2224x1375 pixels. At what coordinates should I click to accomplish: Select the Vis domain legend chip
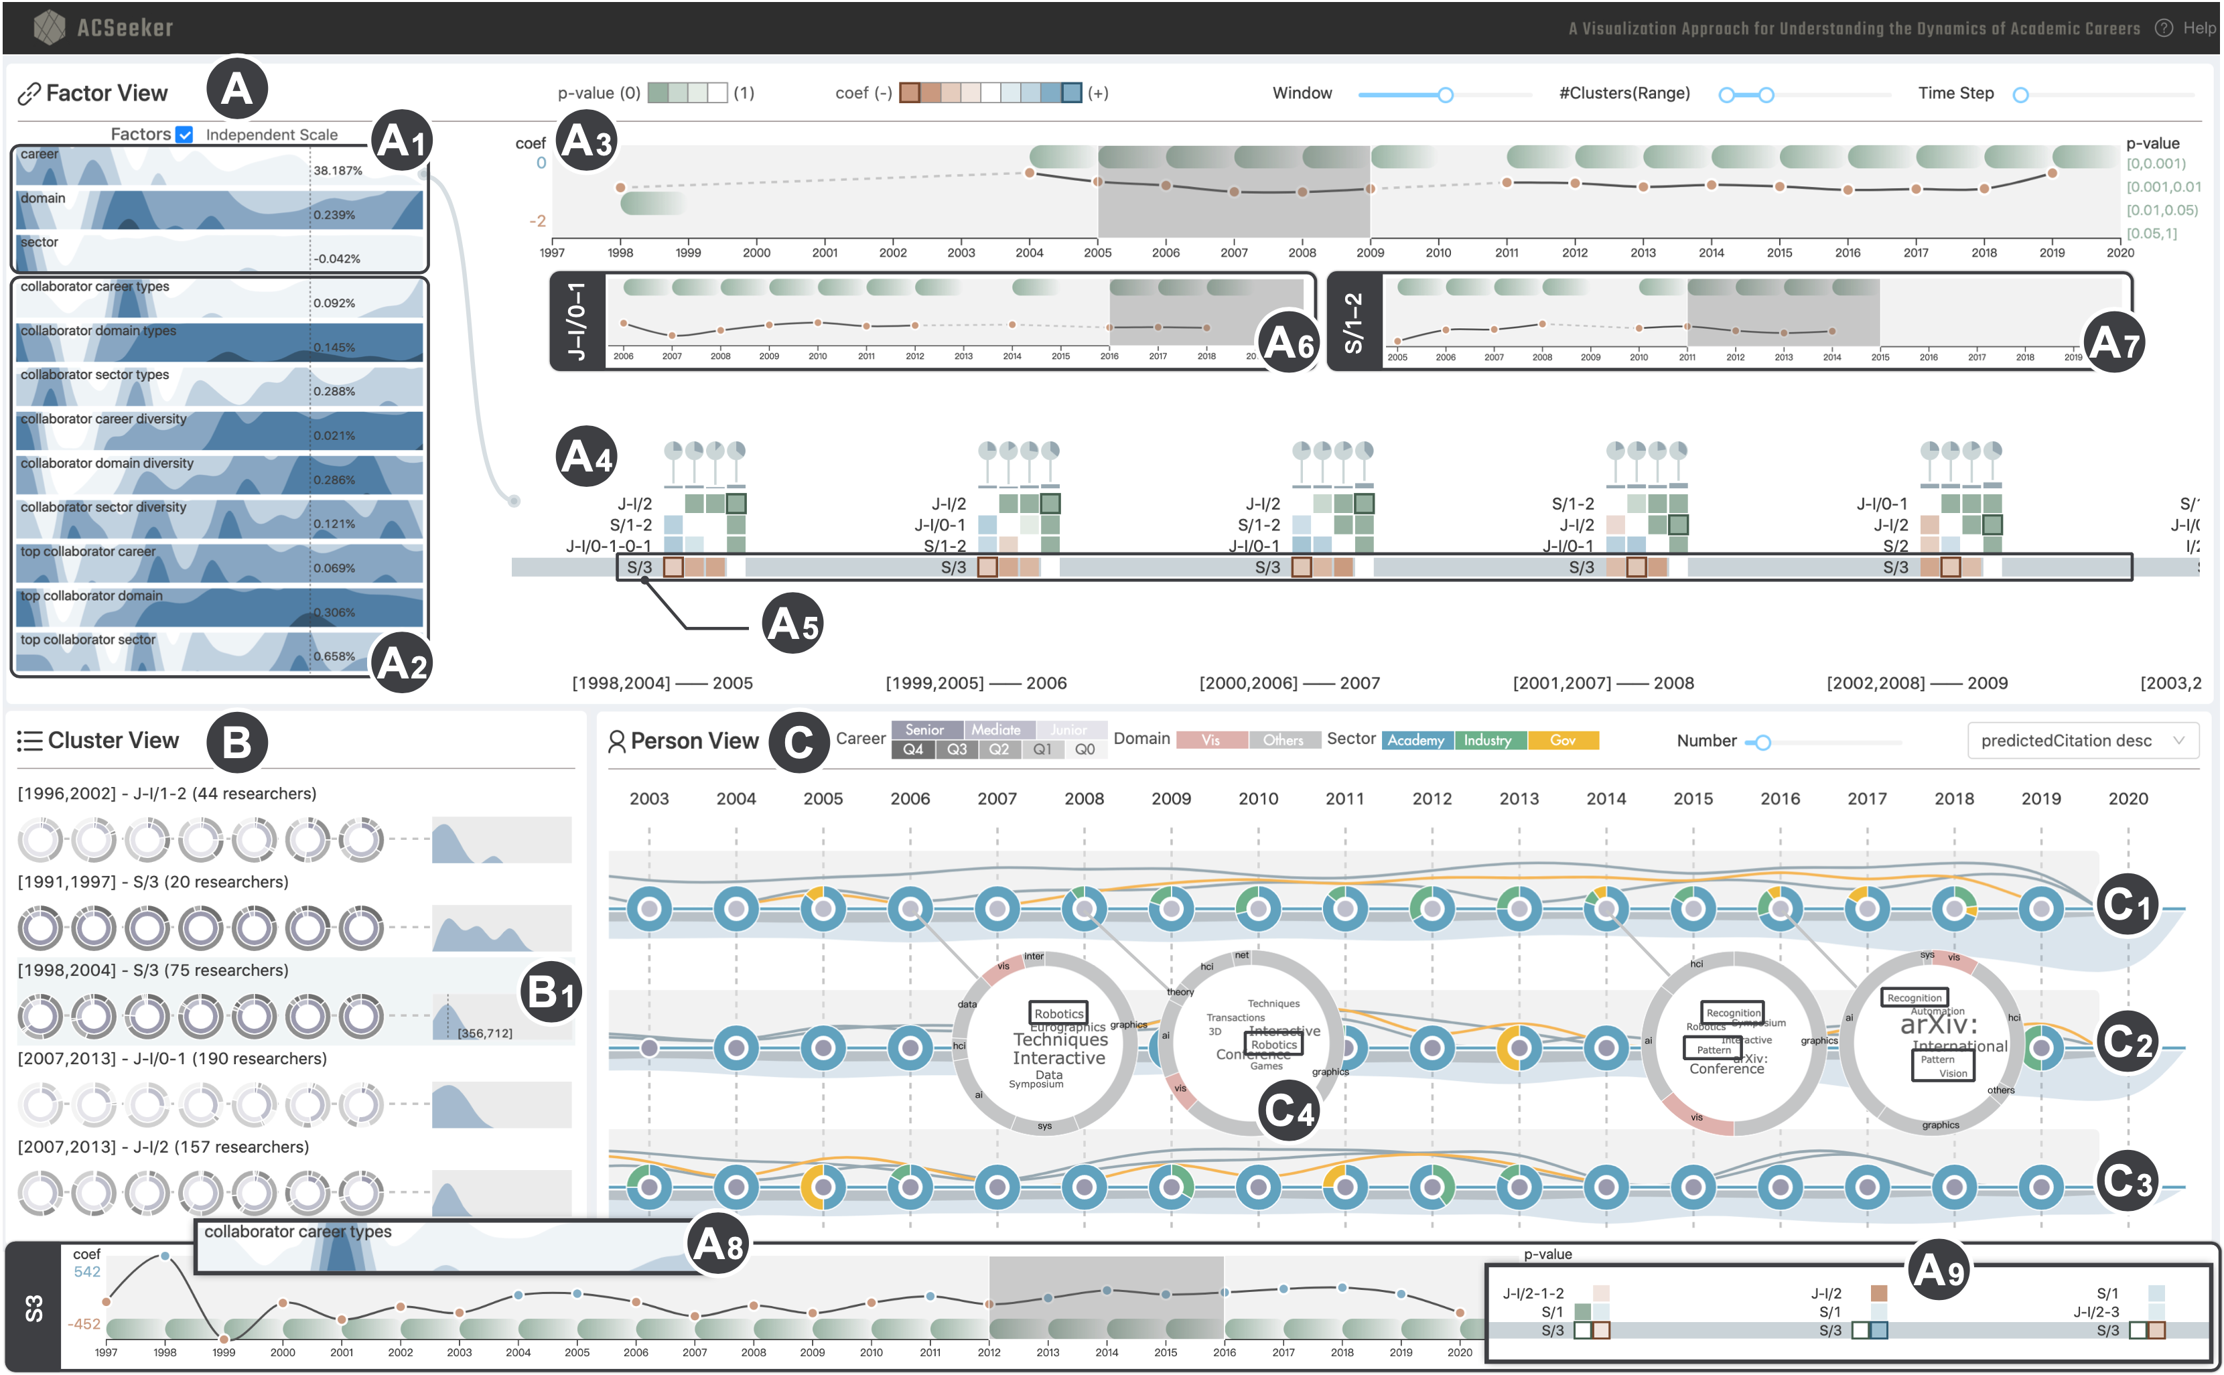(1210, 740)
